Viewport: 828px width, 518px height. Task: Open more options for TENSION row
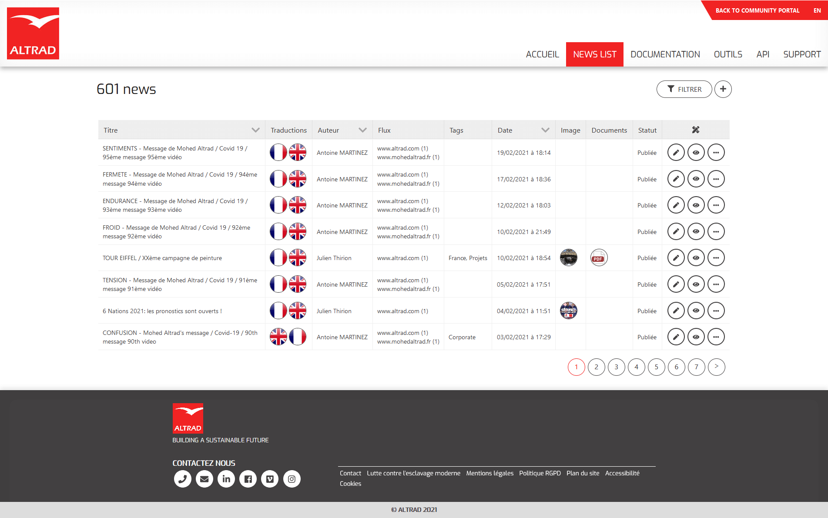[716, 284]
